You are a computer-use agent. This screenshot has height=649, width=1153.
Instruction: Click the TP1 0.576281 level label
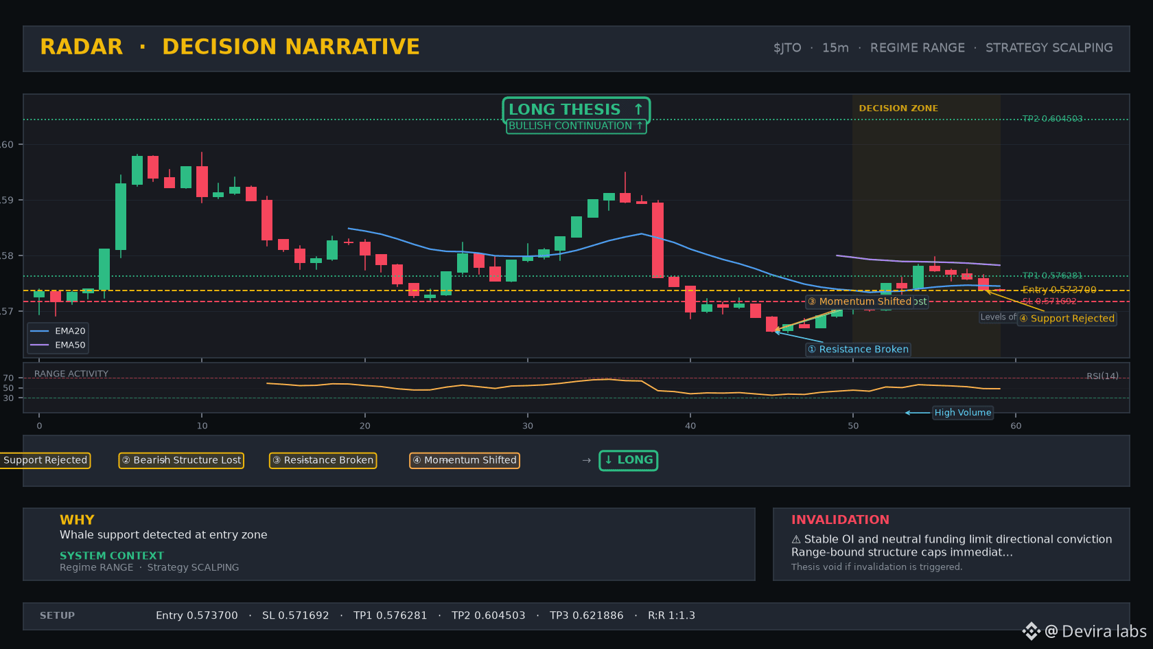point(1052,275)
